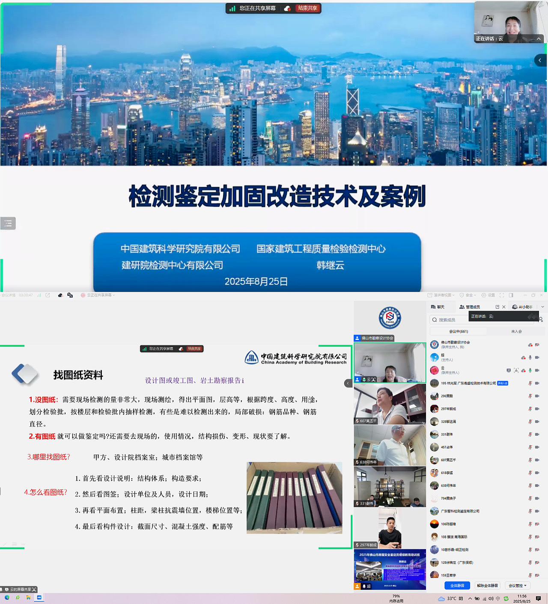This screenshot has width=548, height=604.
Task: Open the 会议管控 dropdown
Action: 518,586
